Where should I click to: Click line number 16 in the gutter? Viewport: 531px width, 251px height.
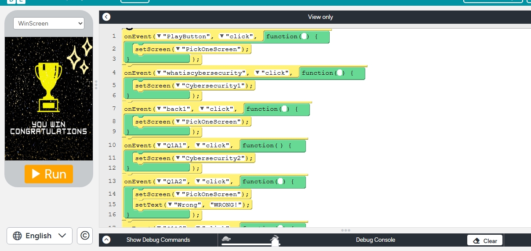pyautogui.click(x=112, y=214)
